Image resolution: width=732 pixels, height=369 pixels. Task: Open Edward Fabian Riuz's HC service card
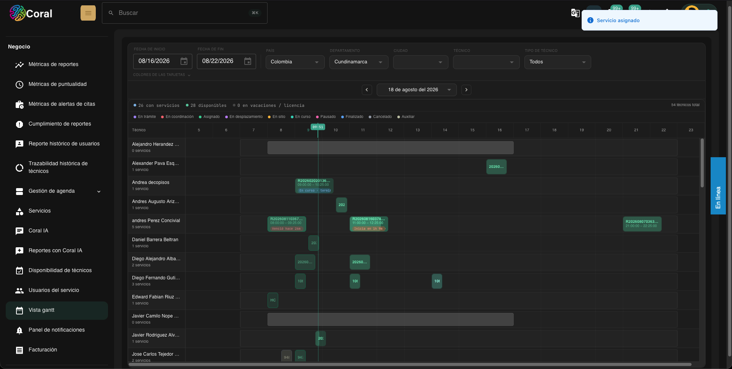click(x=273, y=300)
